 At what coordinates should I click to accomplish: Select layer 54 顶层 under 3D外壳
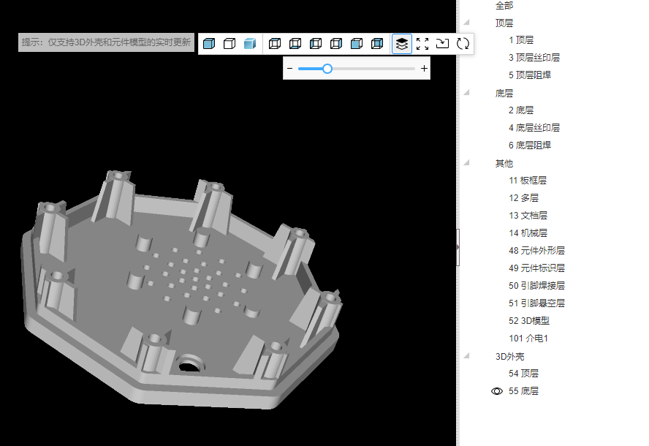523,374
